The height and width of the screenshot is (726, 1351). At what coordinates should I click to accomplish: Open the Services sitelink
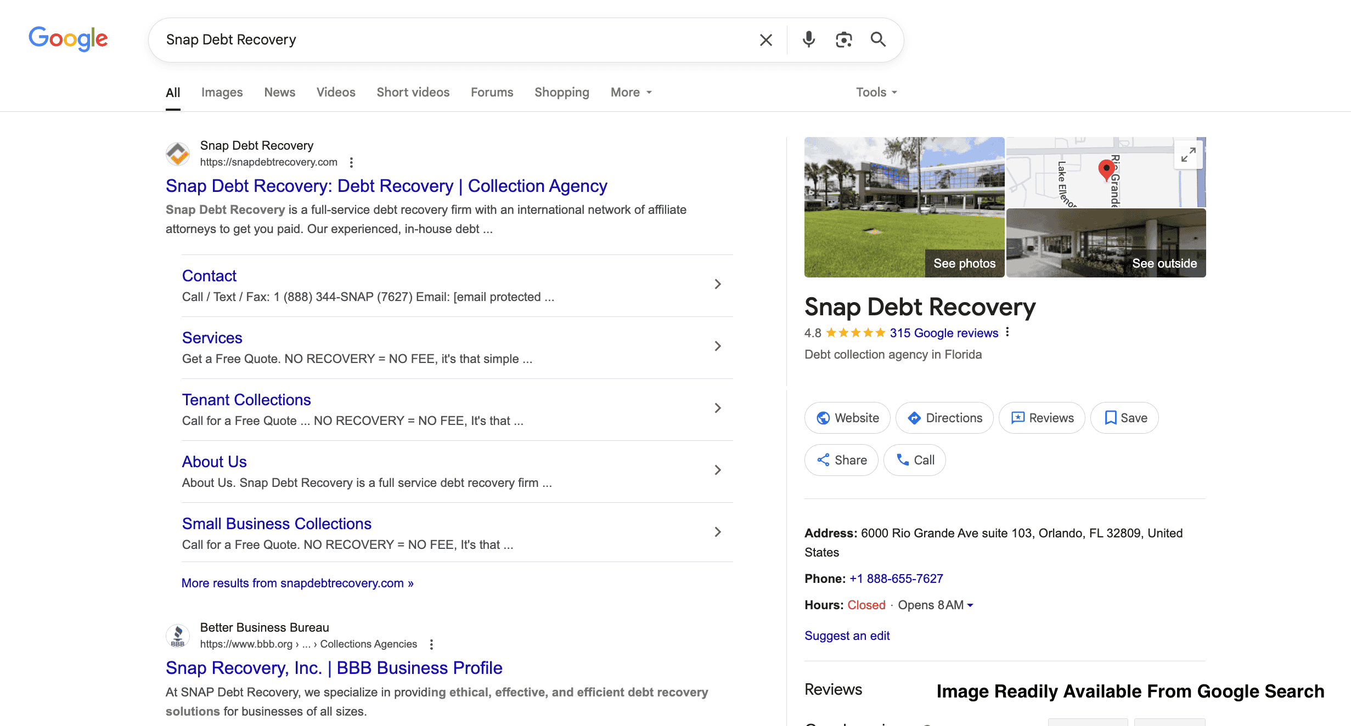point(212,338)
